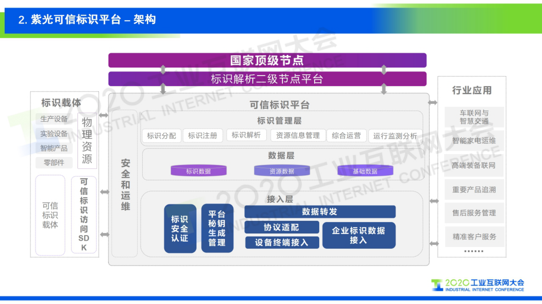Click the 精准客户服务 item
The width and height of the screenshot is (542, 304).
474,237
